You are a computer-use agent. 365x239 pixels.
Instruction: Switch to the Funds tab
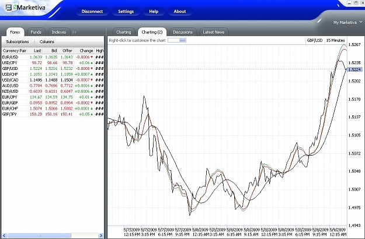[36, 32]
